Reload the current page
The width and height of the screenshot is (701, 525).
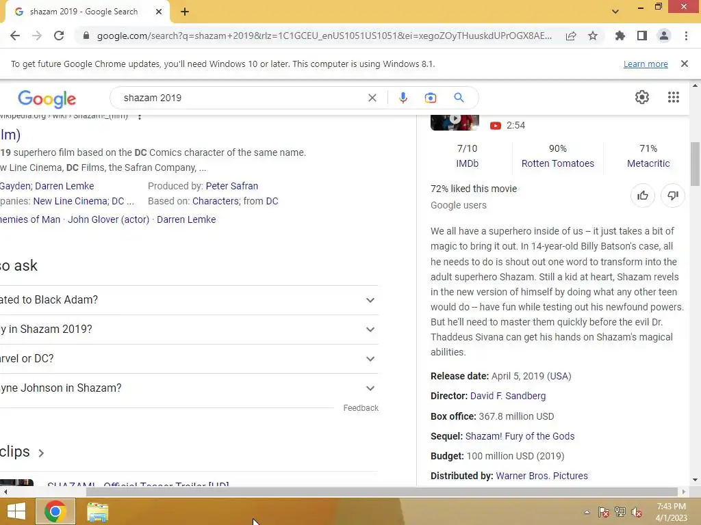coord(59,36)
